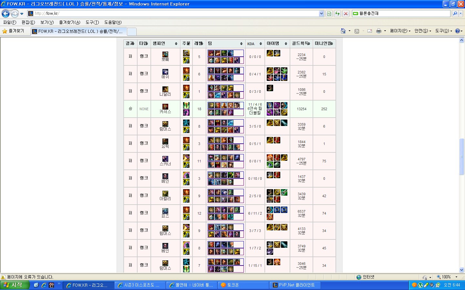Open address bar URL history dropdown

pos(321,14)
